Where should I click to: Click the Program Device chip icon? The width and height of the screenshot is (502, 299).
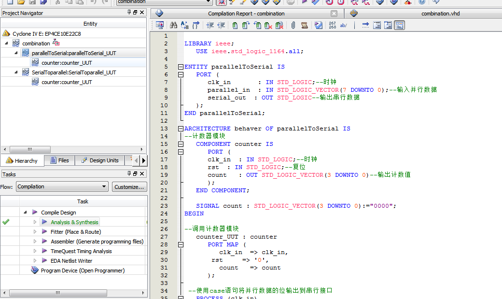coord(35,270)
